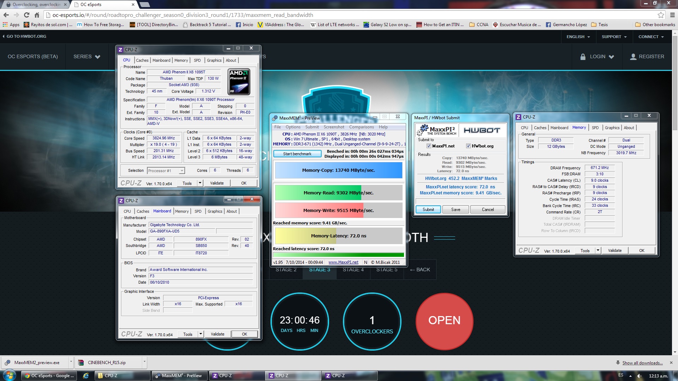Close the downloads bar
The height and width of the screenshot is (381, 678).
[x=671, y=363]
